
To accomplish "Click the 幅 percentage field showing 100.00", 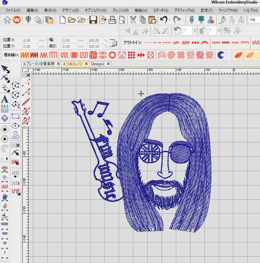I will coord(95,40).
